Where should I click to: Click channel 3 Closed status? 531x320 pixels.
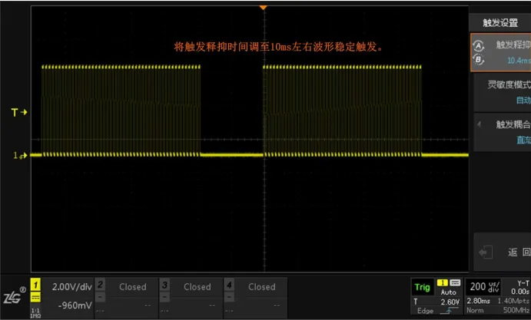[x=197, y=287]
